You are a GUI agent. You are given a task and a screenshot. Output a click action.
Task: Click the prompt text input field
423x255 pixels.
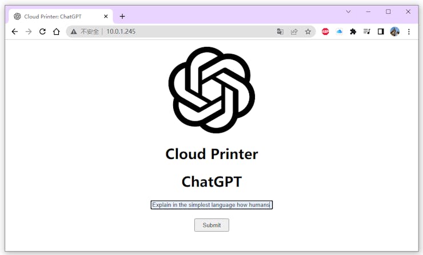click(212, 205)
